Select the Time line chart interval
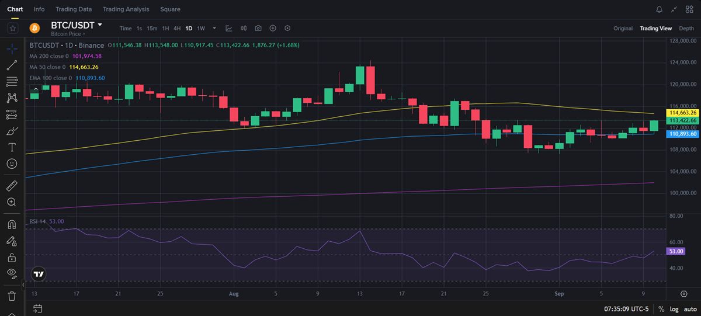Viewport: 701px width, 316px height. (x=126, y=28)
